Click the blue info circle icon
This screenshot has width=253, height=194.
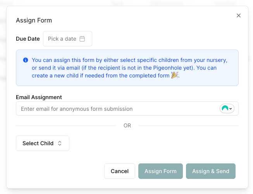coord(26,60)
